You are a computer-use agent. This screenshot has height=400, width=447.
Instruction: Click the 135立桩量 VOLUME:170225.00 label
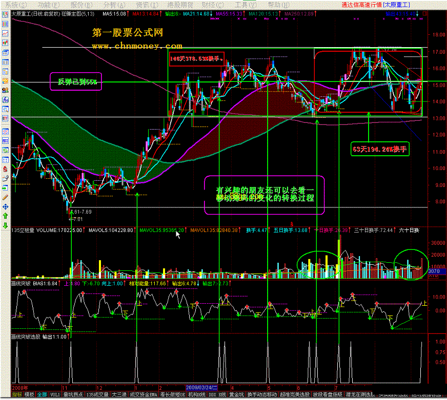click(47, 230)
